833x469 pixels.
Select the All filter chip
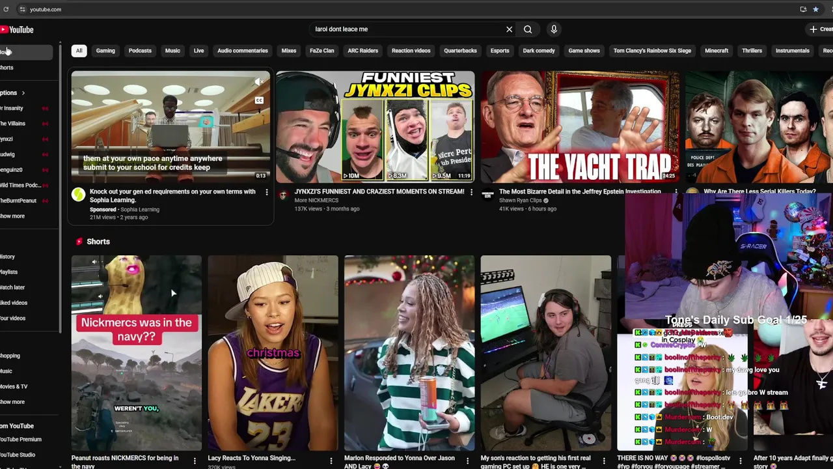coord(79,51)
